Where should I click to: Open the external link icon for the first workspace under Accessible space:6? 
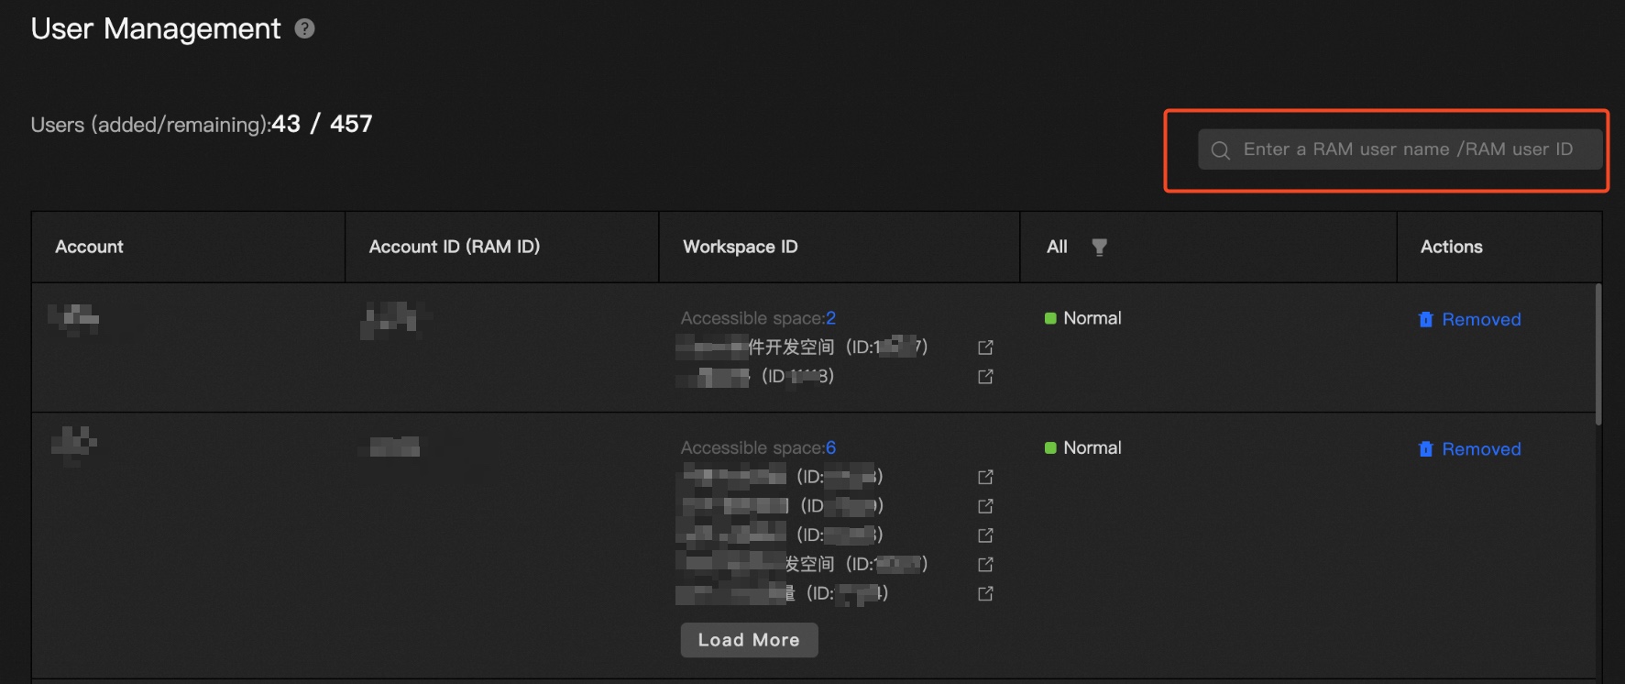point(985,478)
